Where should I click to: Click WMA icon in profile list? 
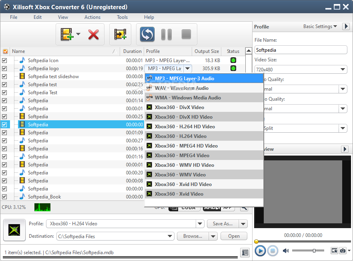(149, 97)
